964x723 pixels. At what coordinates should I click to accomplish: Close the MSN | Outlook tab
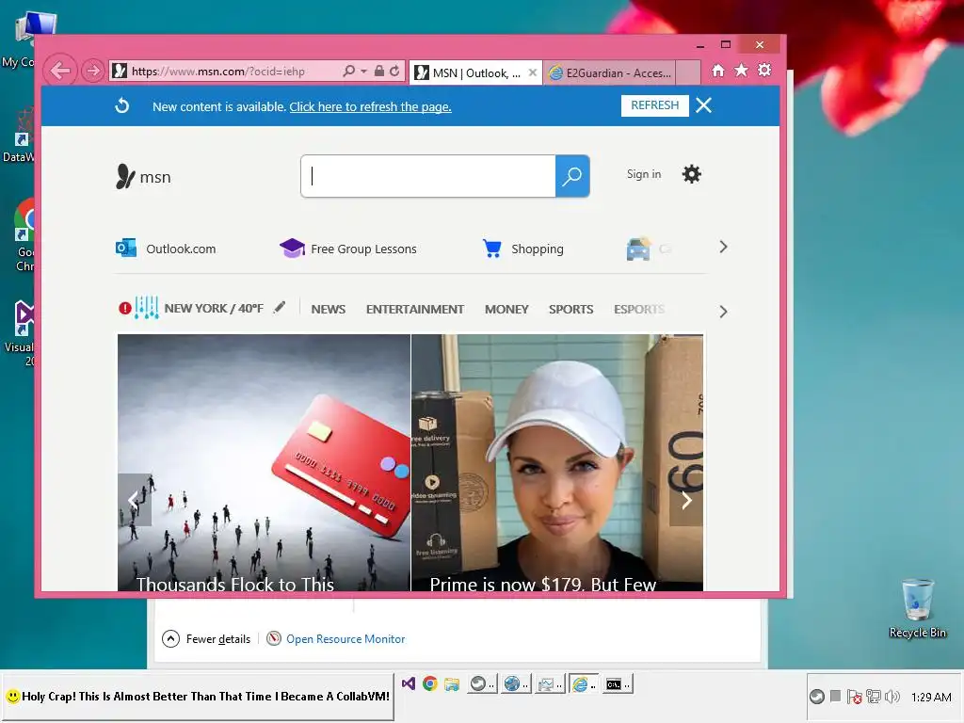tap(533, 72)
